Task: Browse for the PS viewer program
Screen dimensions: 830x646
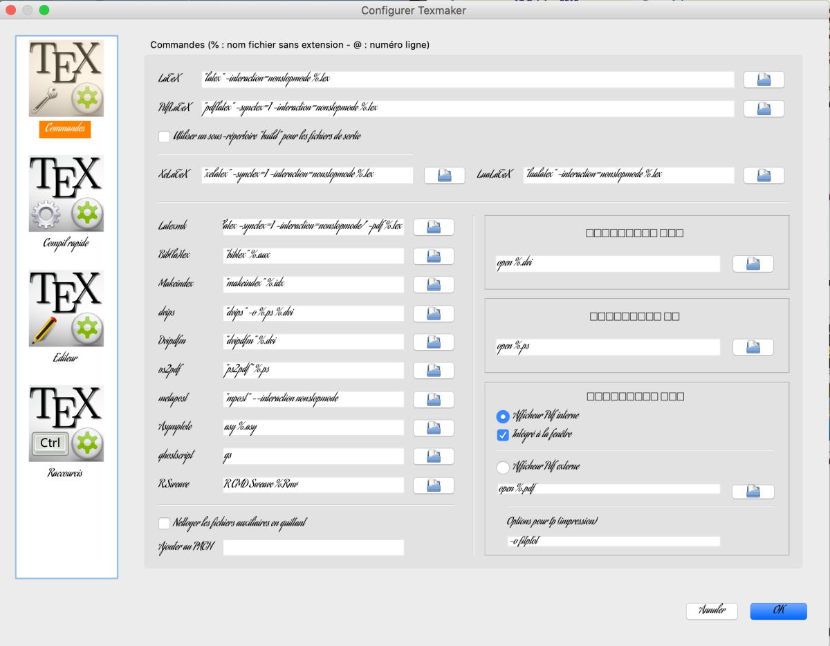Action: click(x=753, y=347)
